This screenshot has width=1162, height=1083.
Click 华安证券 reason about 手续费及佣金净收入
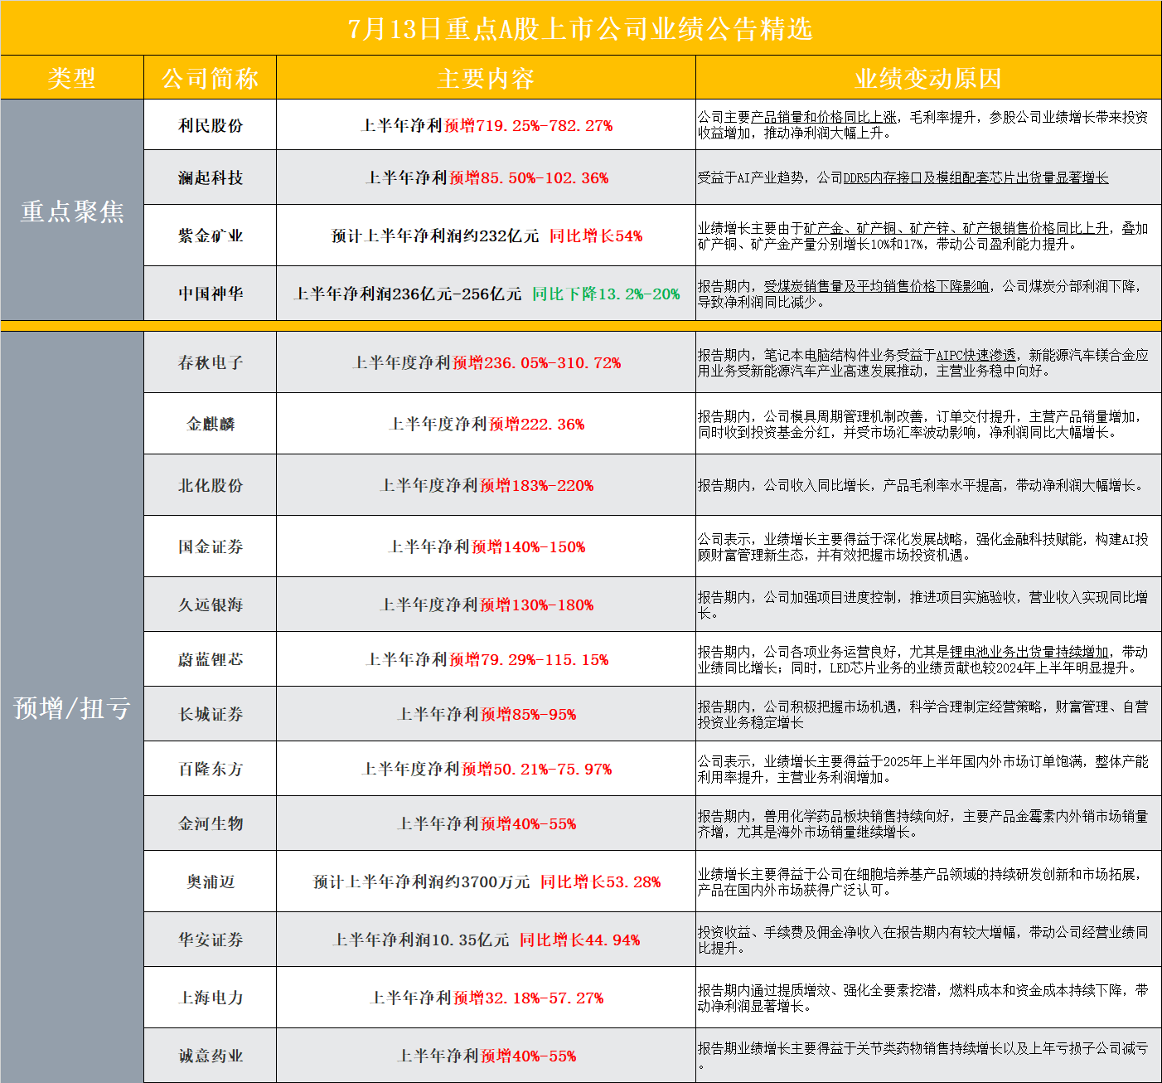[928, 940]
